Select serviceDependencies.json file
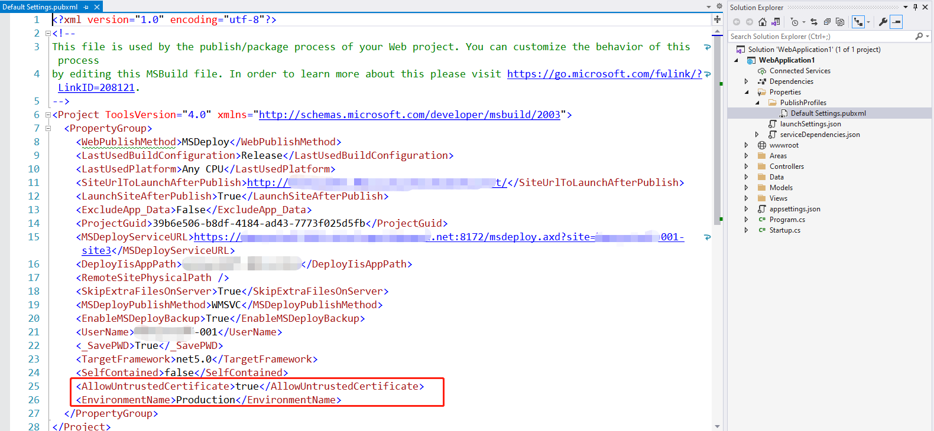The width and height of the screenshot is (934, 431). pyautogui.click(x=820, y=135)
